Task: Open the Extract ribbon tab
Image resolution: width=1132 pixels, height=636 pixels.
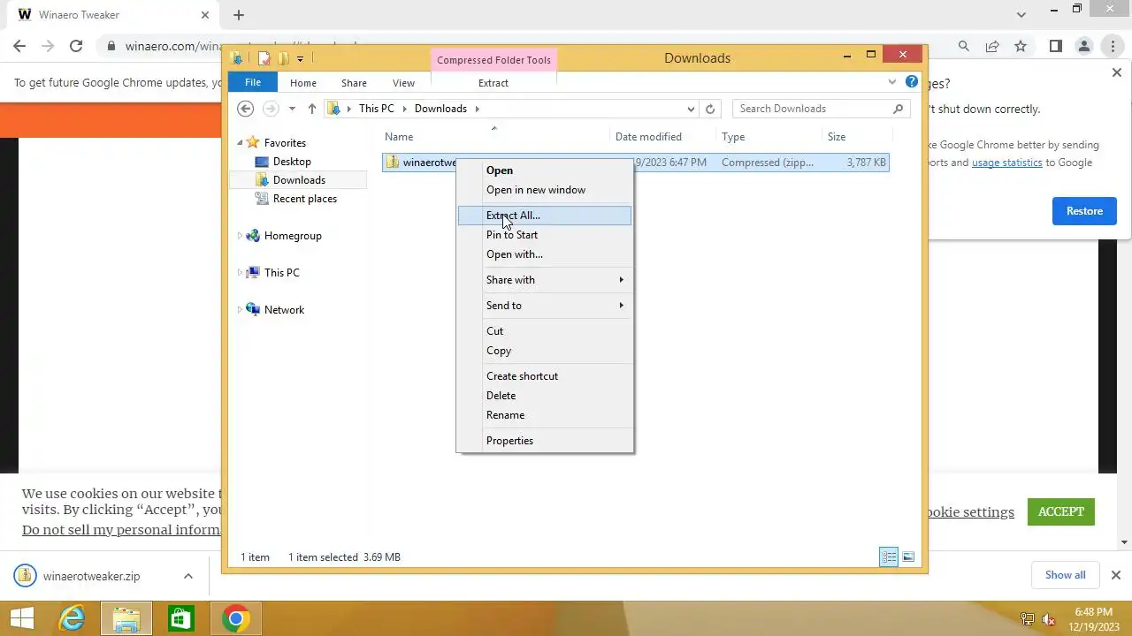Action: click(x=493, y=83)
